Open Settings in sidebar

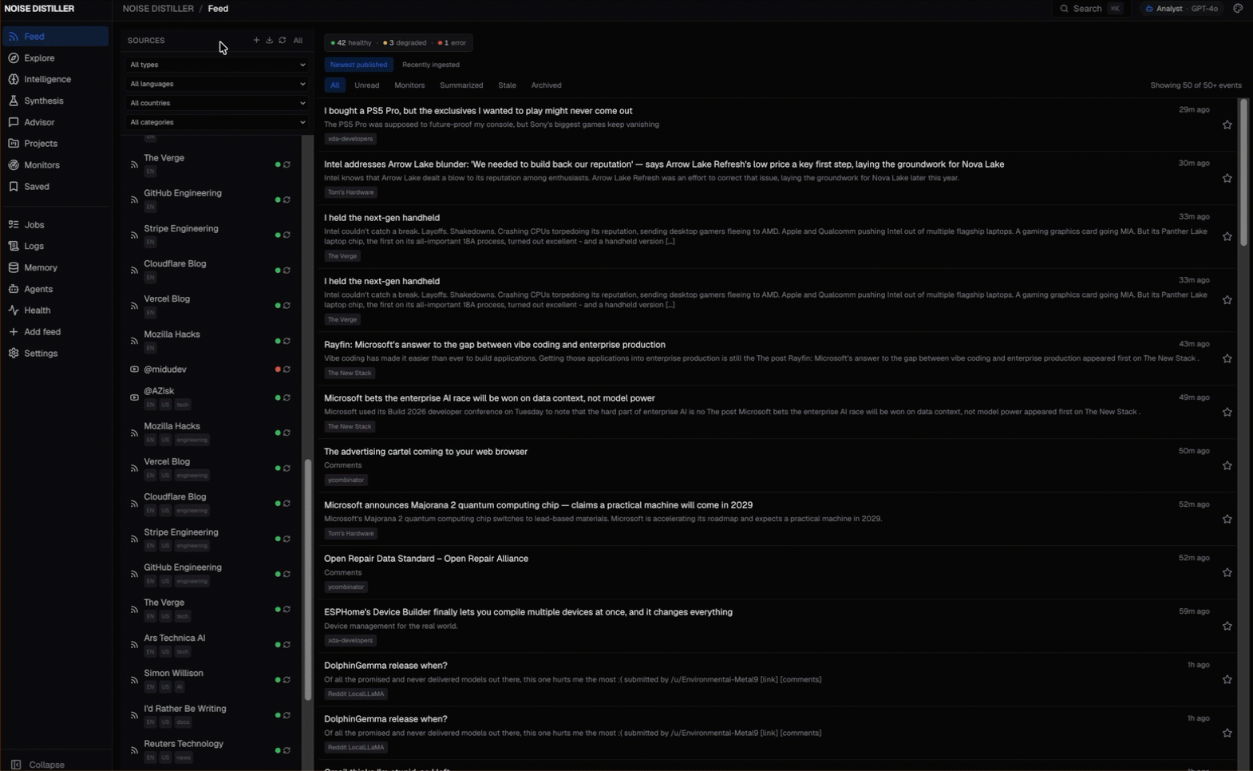54,354
